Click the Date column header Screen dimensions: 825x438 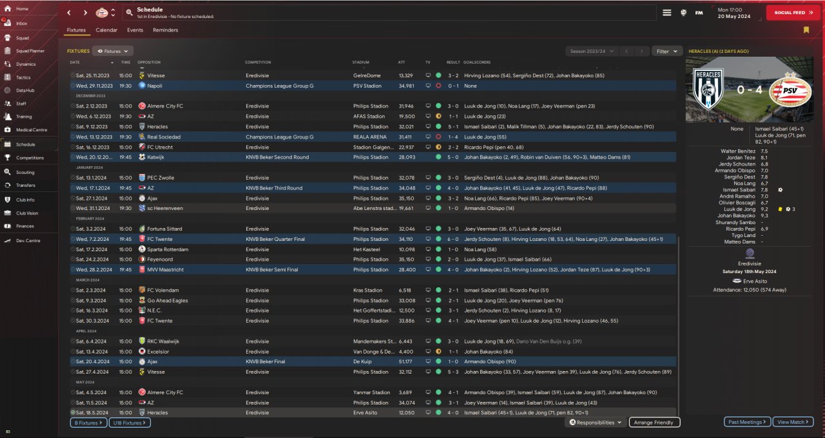coord(75,62)
